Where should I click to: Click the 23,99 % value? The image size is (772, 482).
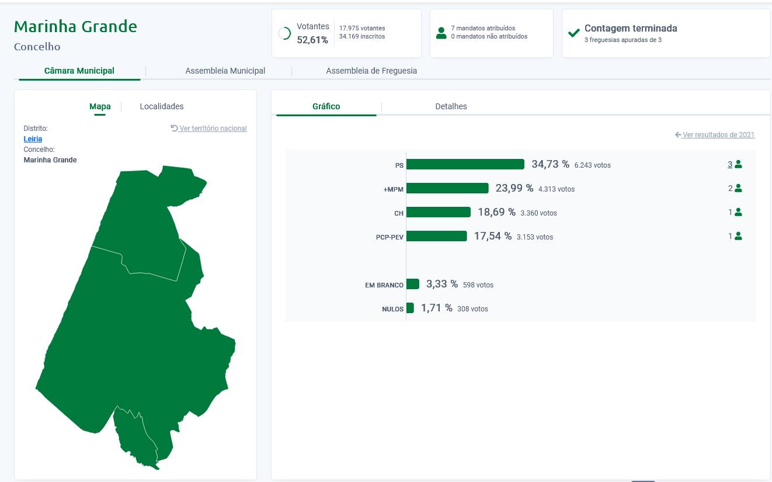pos(514,188)
